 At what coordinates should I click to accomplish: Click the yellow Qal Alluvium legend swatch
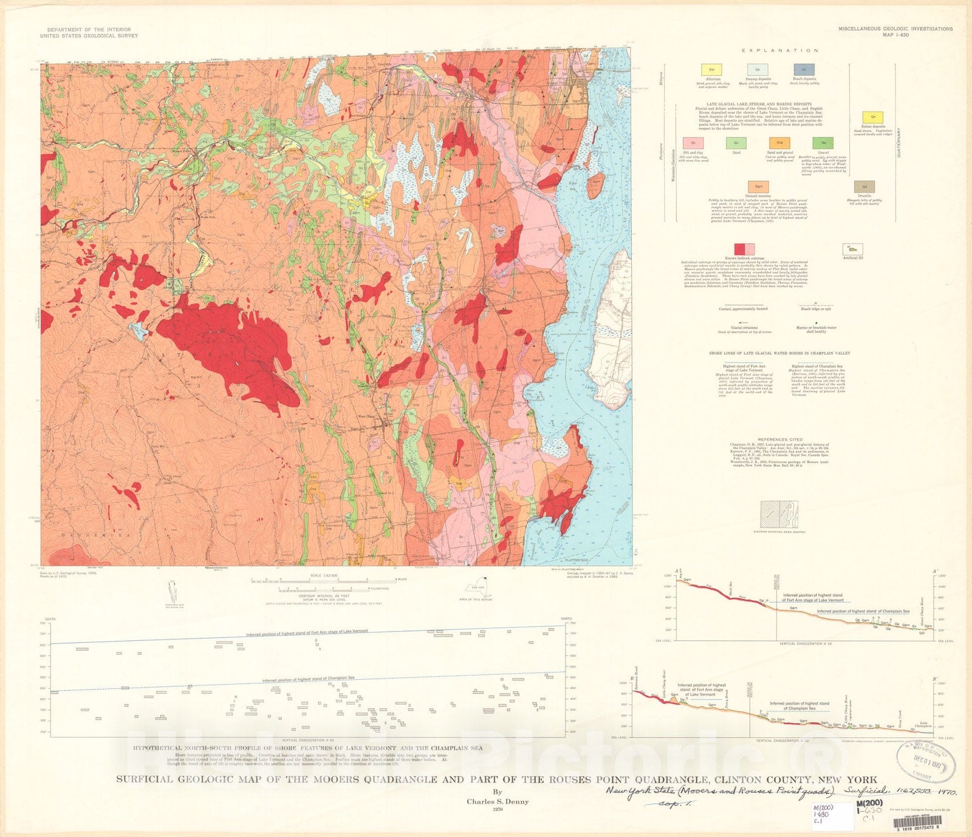[x=711, y=70]
